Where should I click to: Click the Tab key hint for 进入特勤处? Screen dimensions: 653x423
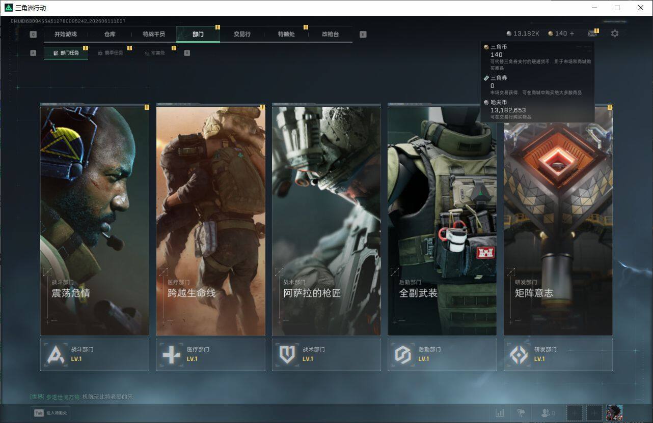coord(39,413)
